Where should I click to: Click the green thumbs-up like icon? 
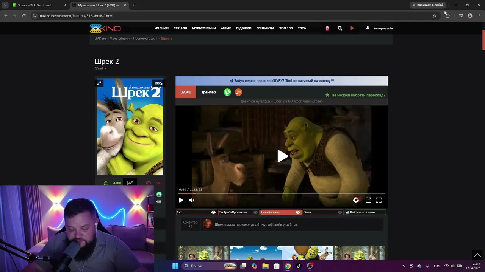tap(106, 183)
